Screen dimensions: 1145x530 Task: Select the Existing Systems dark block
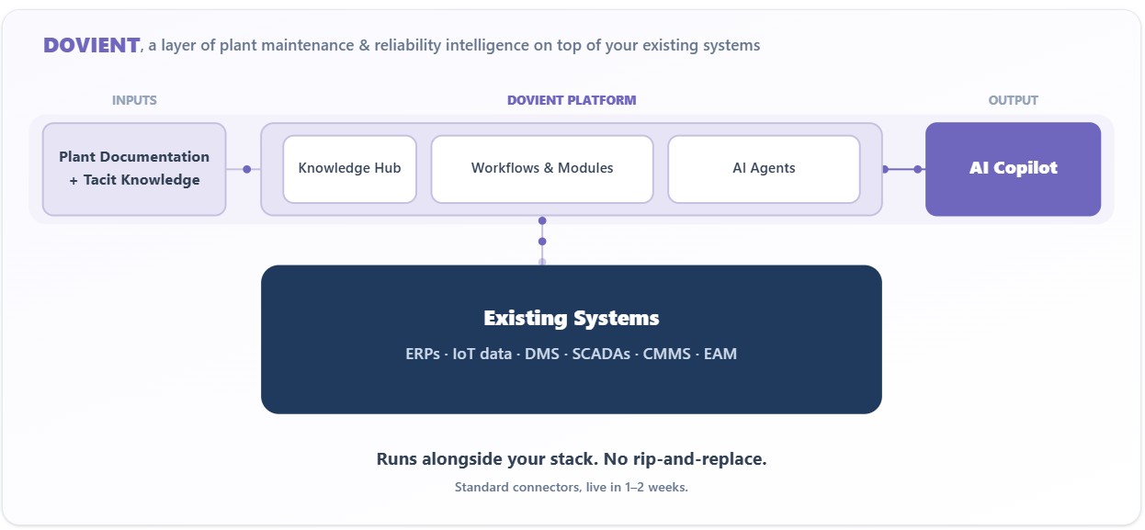[x=572, y=339]
